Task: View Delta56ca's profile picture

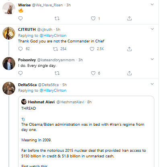Action: 9,88
